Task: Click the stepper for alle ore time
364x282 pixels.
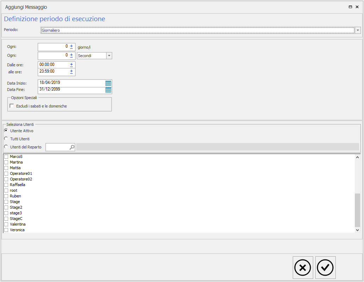Action: [72, 72]
